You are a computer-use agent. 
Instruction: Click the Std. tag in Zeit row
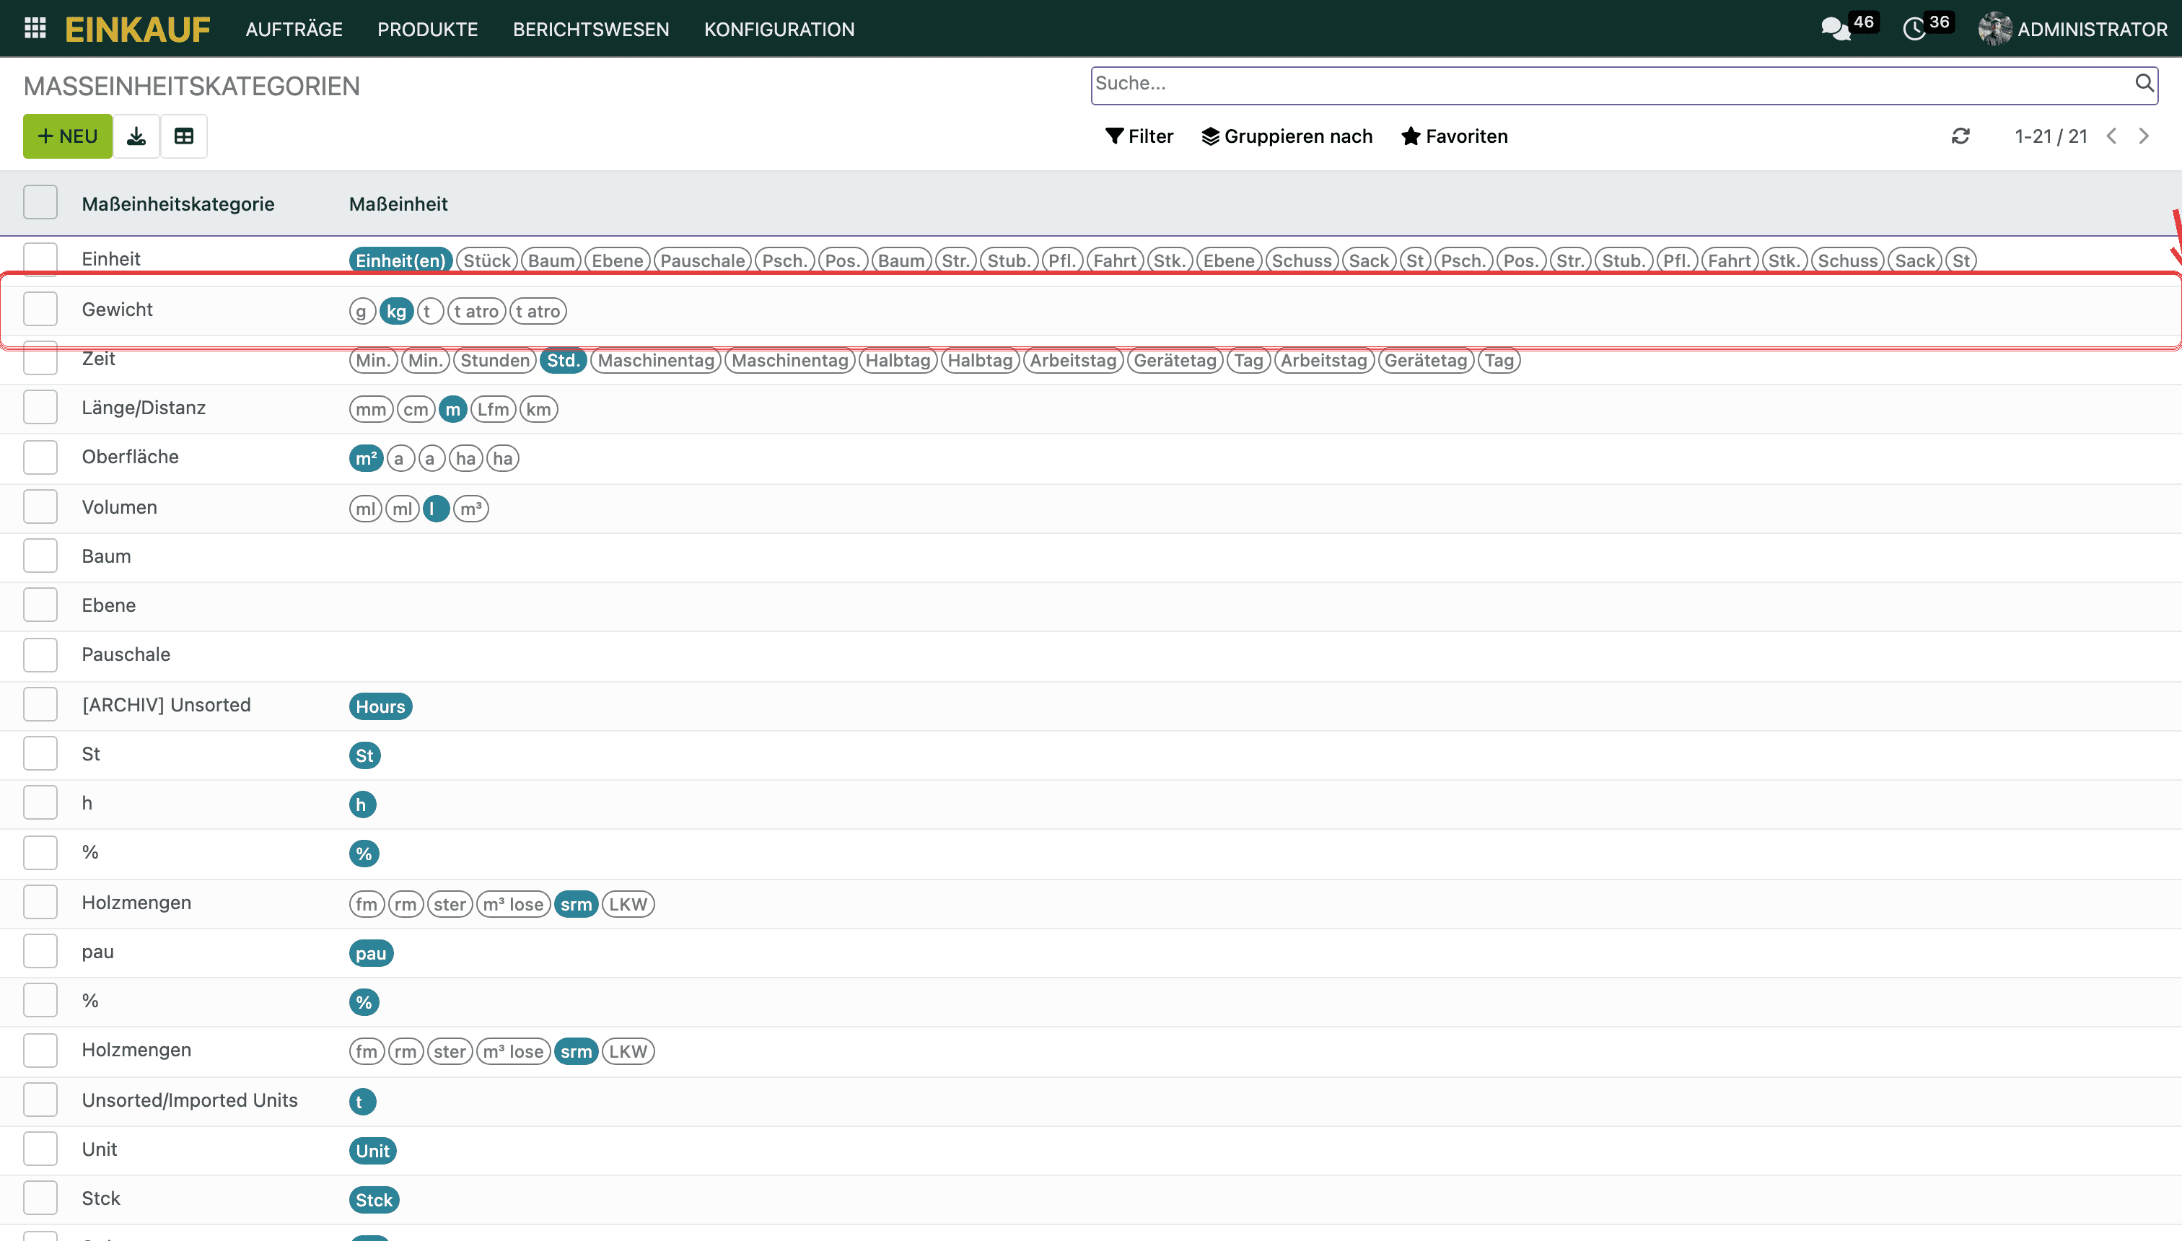[564, 361]
